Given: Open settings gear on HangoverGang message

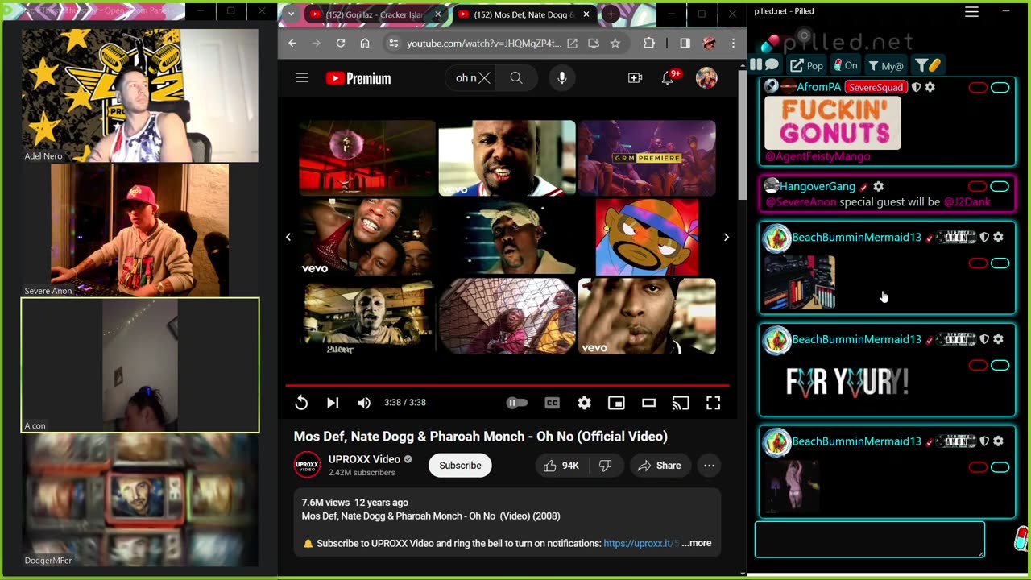Looking at the screenshot, I should point(879,187).
